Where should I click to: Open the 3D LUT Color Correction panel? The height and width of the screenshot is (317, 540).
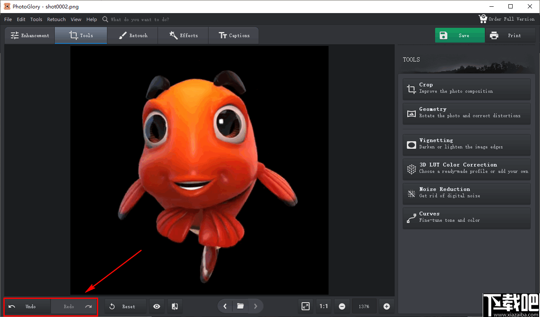(x=466, y=168)
